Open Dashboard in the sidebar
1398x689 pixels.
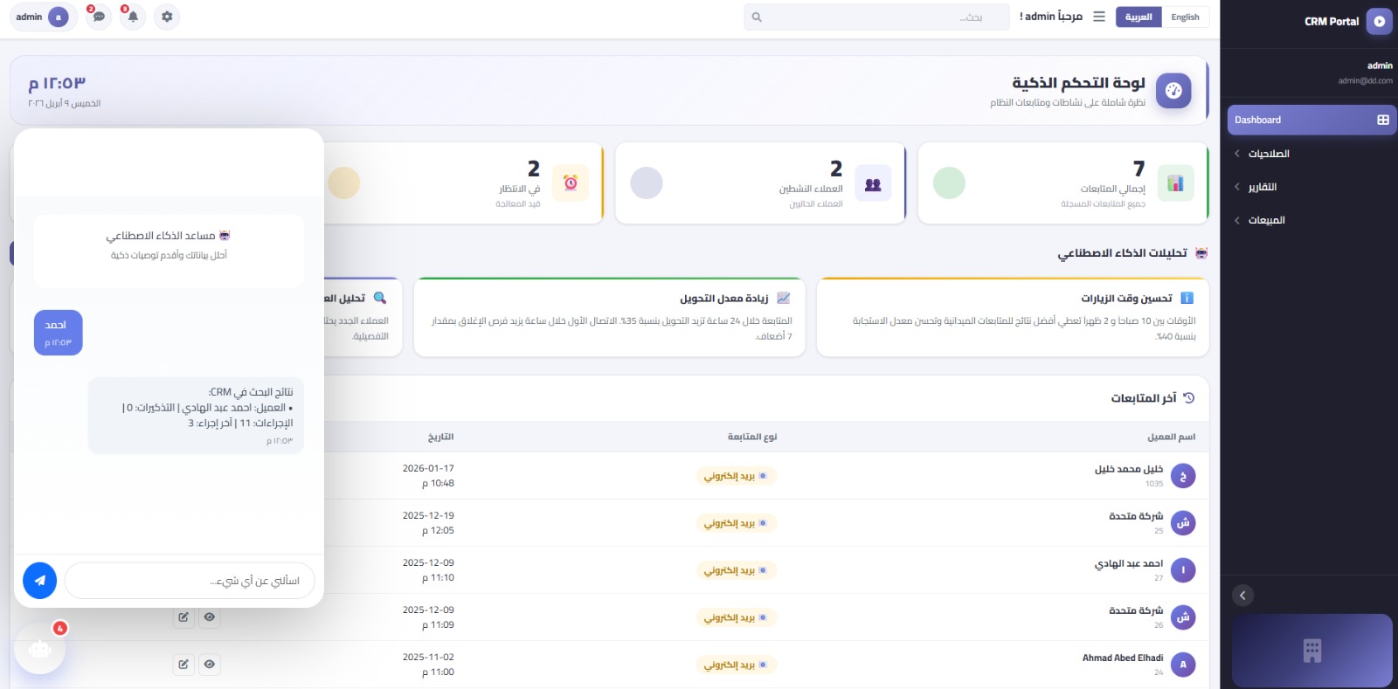coord(1311,120)
